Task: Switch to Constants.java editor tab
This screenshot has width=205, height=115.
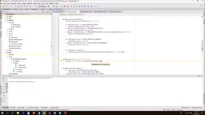Action: 116,11
